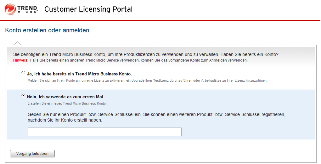
Task: Click the 'Erstellen Sie ein neues' description text
Action: [x=67, y=103]
